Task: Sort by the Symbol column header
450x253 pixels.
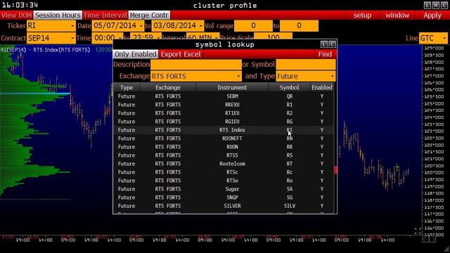Action: 289,87
